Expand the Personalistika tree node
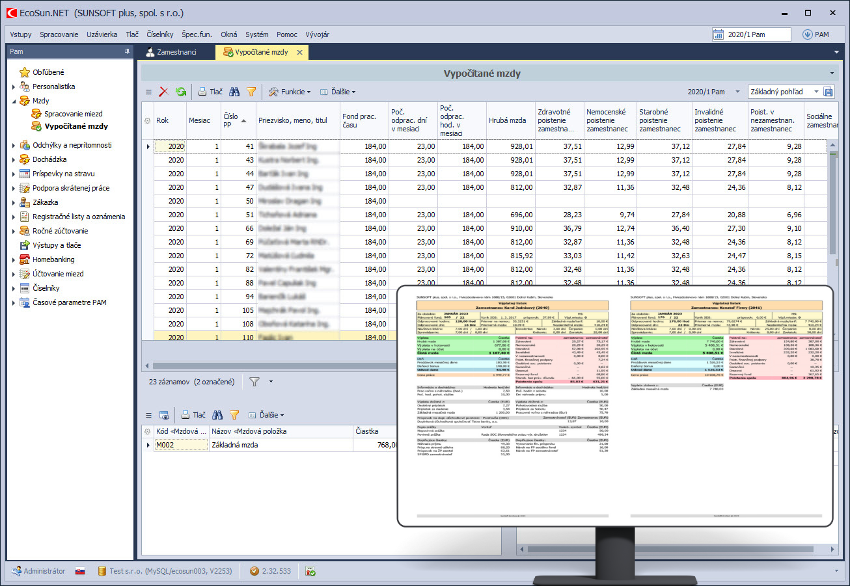The height and width of the screenshot is (586, 850). point(14,87)
